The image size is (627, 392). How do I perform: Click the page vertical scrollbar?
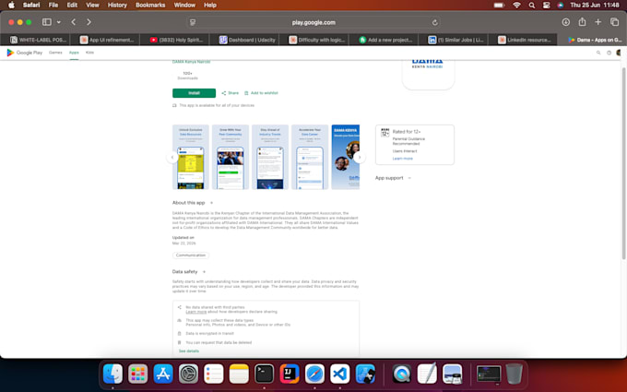point(623,164)
